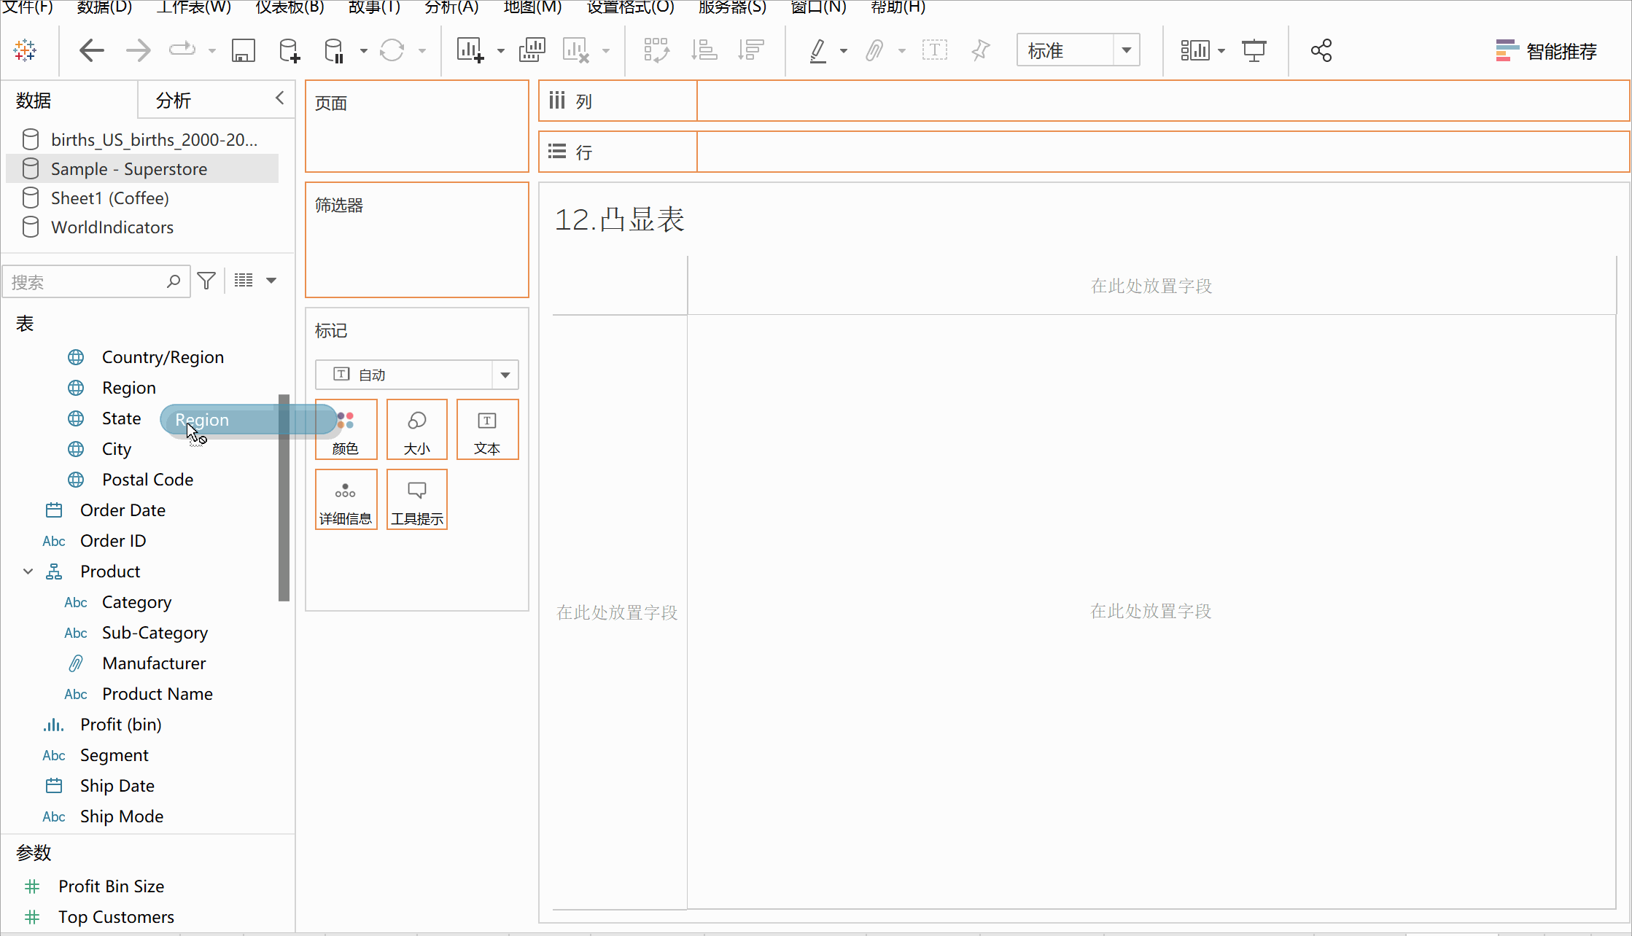Collapse the Product hierarchy chevron
This screenshot has width=1632, height=936.
(28, 571)
